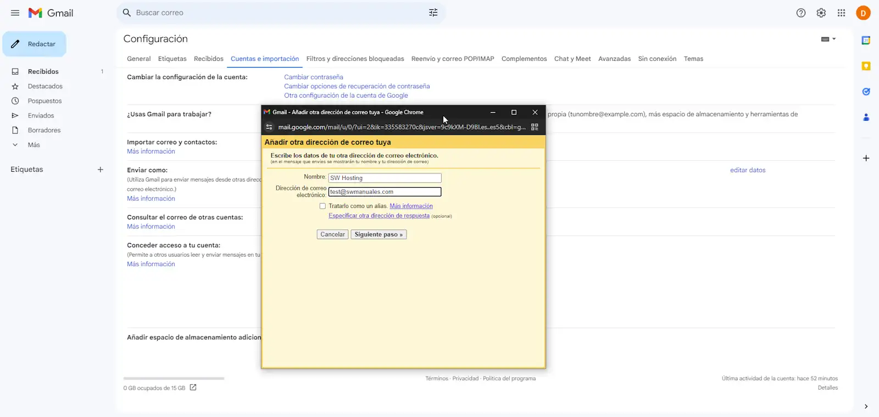Open the Complementos tab
Viewport: 879px width, 417px height.
[x=524, y=59]
